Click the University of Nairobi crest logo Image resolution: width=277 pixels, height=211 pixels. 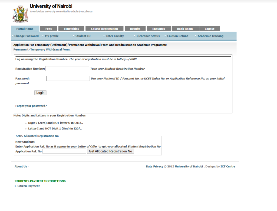click(x=20, y=14)
